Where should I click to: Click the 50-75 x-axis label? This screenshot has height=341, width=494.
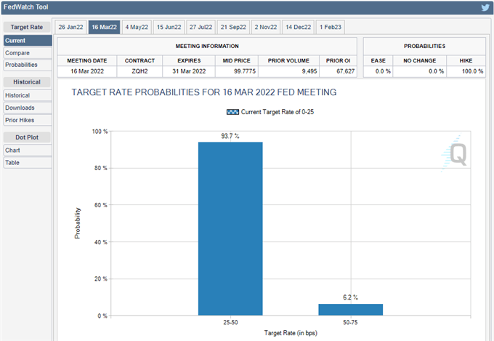350,322
